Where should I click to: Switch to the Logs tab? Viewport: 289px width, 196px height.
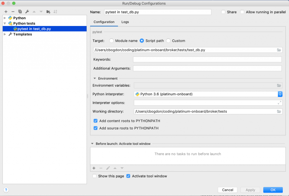click(x=125, y=22)
